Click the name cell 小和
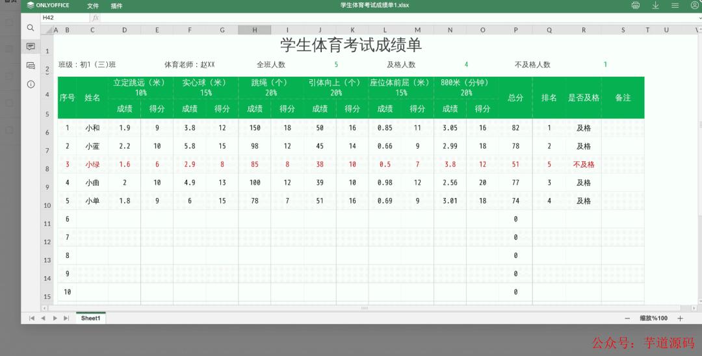 [x=92, y=128]
